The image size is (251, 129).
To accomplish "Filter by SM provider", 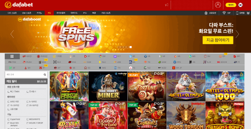I will (207, 57).
